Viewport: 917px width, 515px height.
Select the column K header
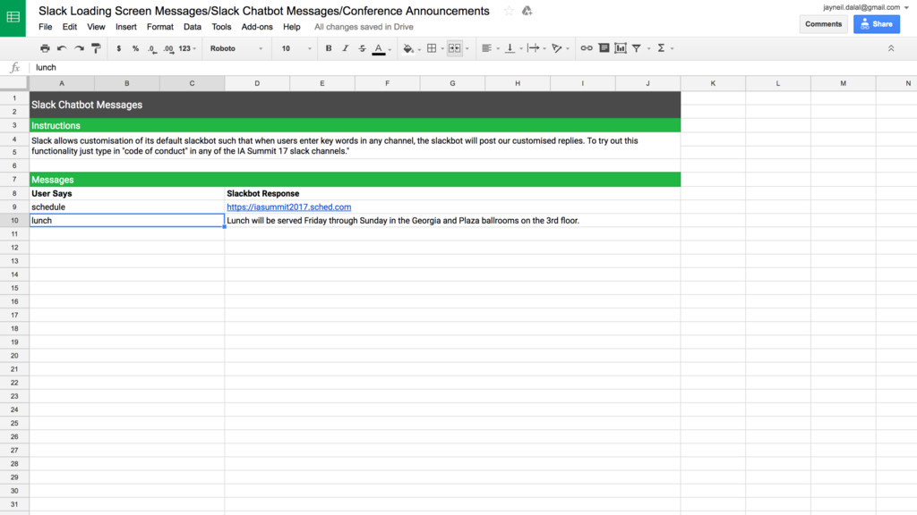point(713,83)
